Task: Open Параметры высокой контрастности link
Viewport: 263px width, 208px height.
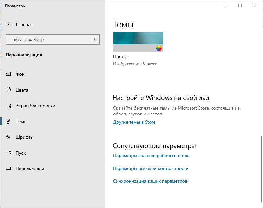Action: pyautogui.click(x=151, y=168)
